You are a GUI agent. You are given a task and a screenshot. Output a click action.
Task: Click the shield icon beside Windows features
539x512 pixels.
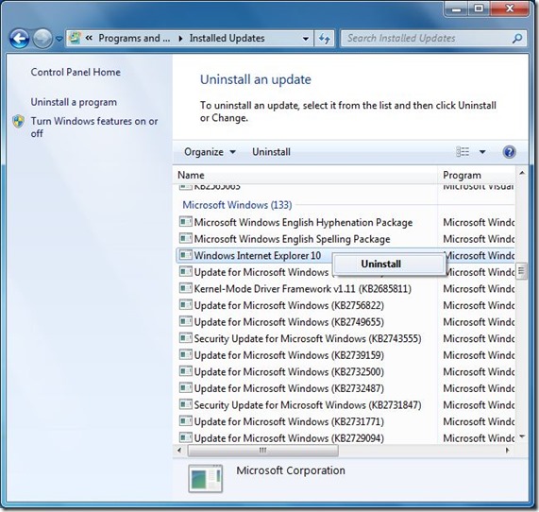pos(19,121)
